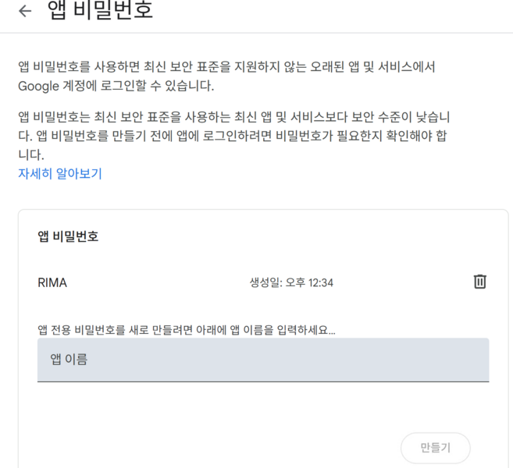Delete the RIMA app password with trash icon
This screenshot has width=513, height=468.
[479, 282]
